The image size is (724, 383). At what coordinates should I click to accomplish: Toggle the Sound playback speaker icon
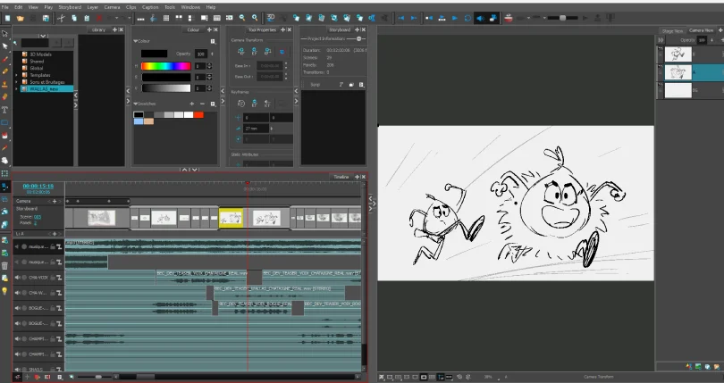click(480, 18)
